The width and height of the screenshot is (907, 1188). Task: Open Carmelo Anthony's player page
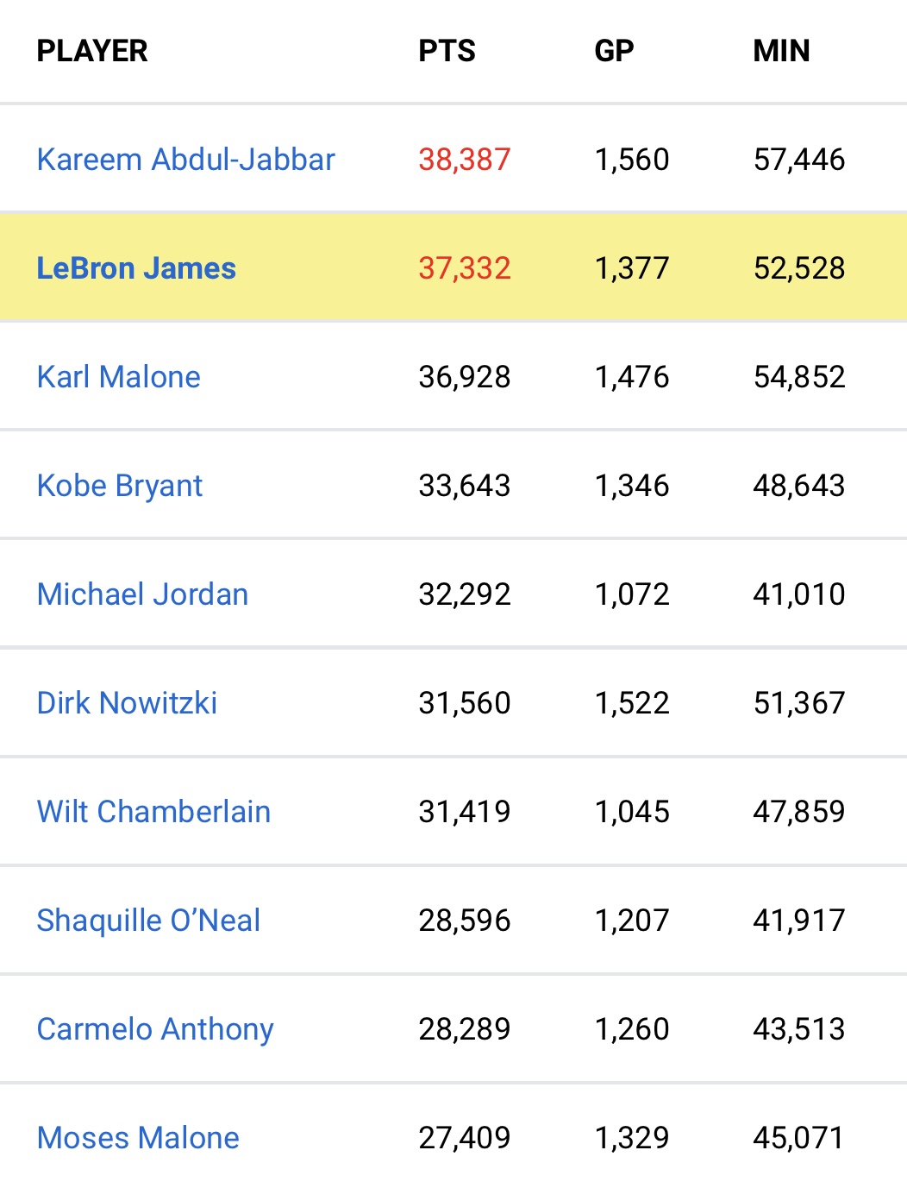pyautogui.click(x=155, y=1029)
